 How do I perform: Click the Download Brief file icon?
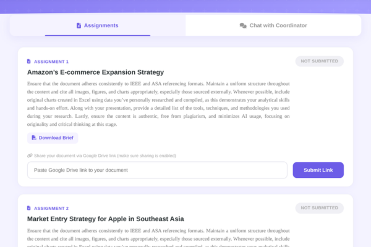point(34,138)
